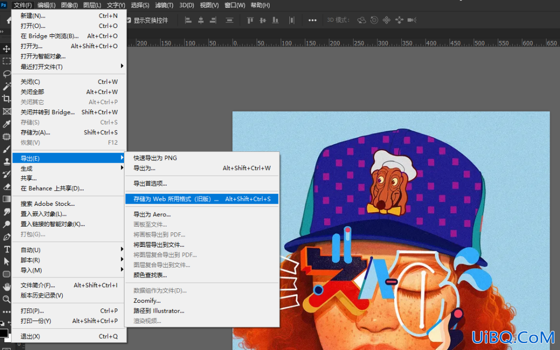This screenshot has height=350, width=560.
Task: Open the 编辑(E) menu
Action: 47,5
